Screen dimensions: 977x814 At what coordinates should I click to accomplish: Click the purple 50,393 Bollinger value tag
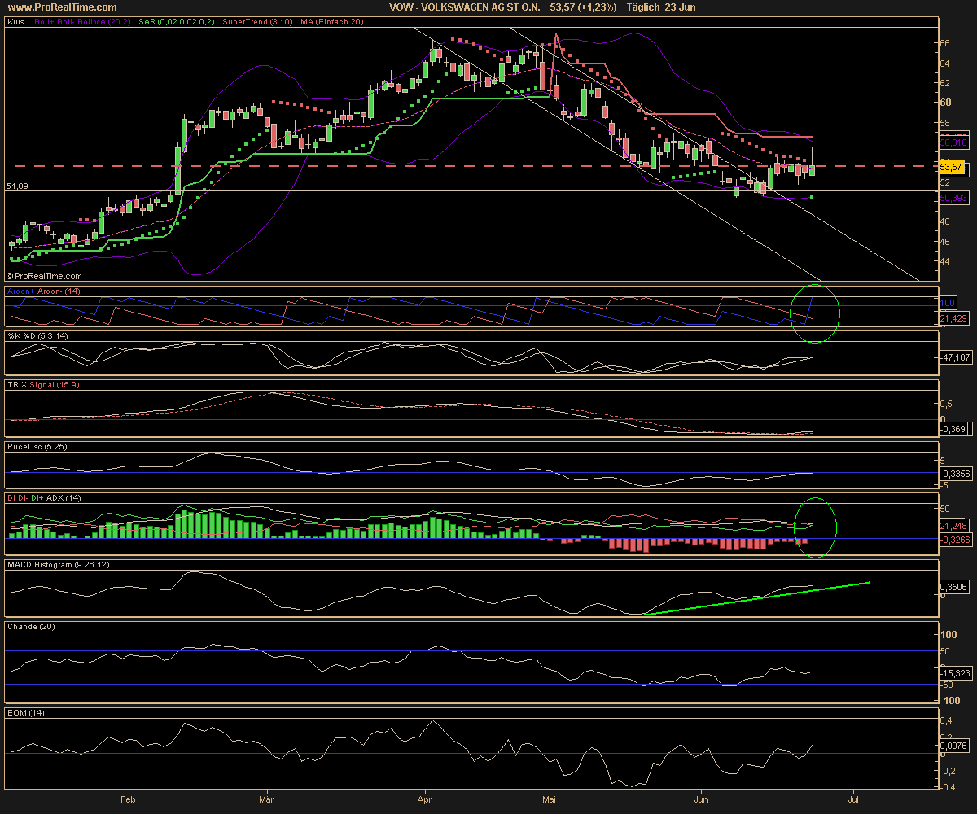point(953,198)
